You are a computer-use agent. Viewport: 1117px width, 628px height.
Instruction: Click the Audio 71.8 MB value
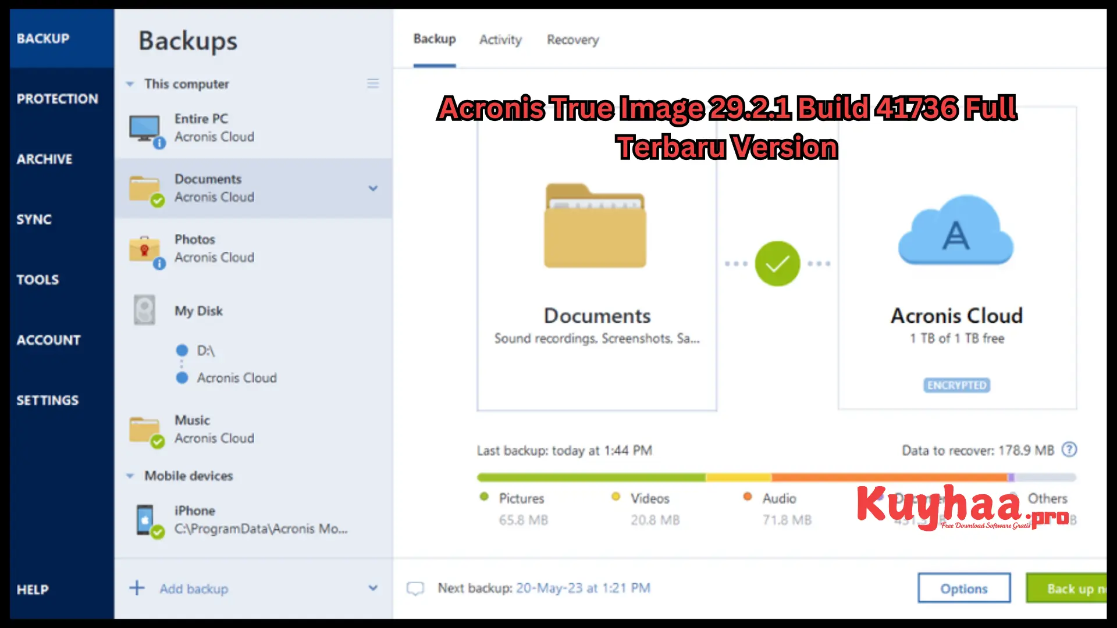point(787,520)
